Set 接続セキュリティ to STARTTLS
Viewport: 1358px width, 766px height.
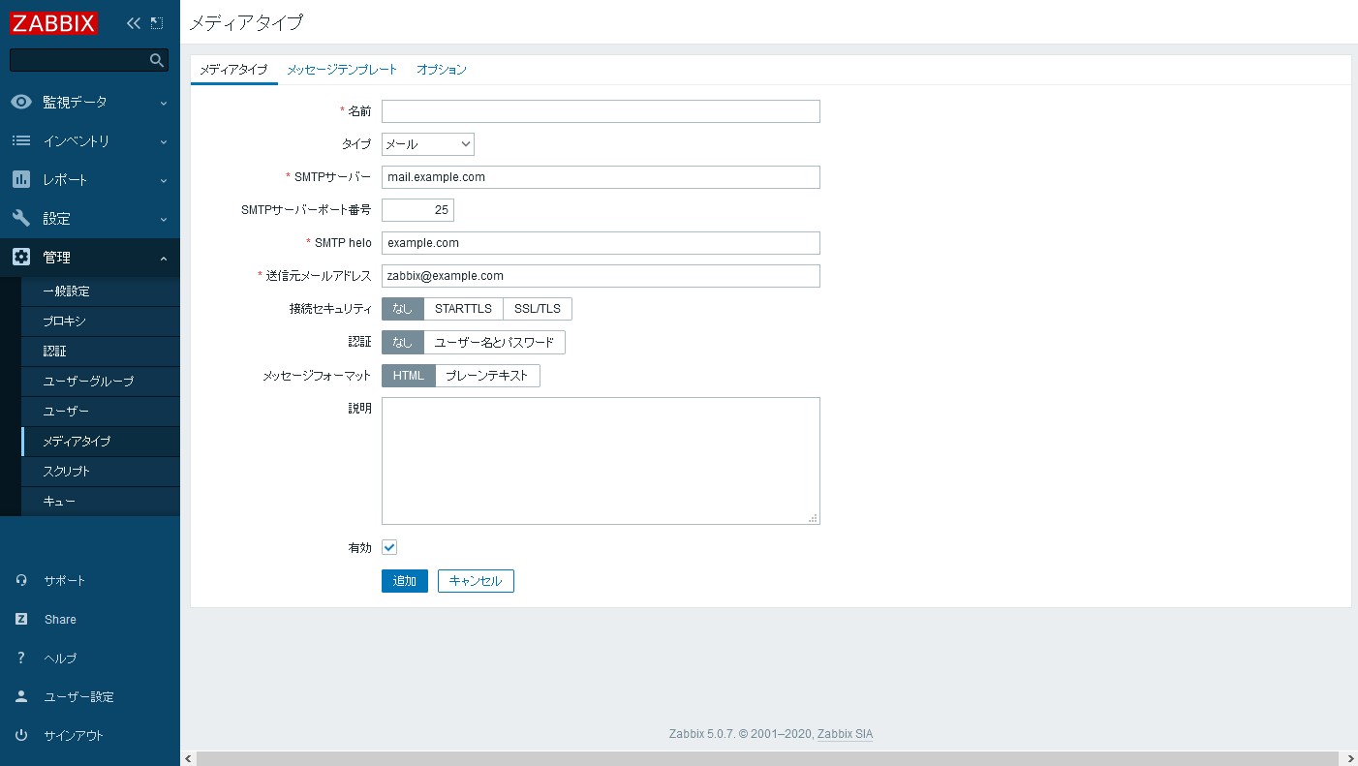coord(463,309)
